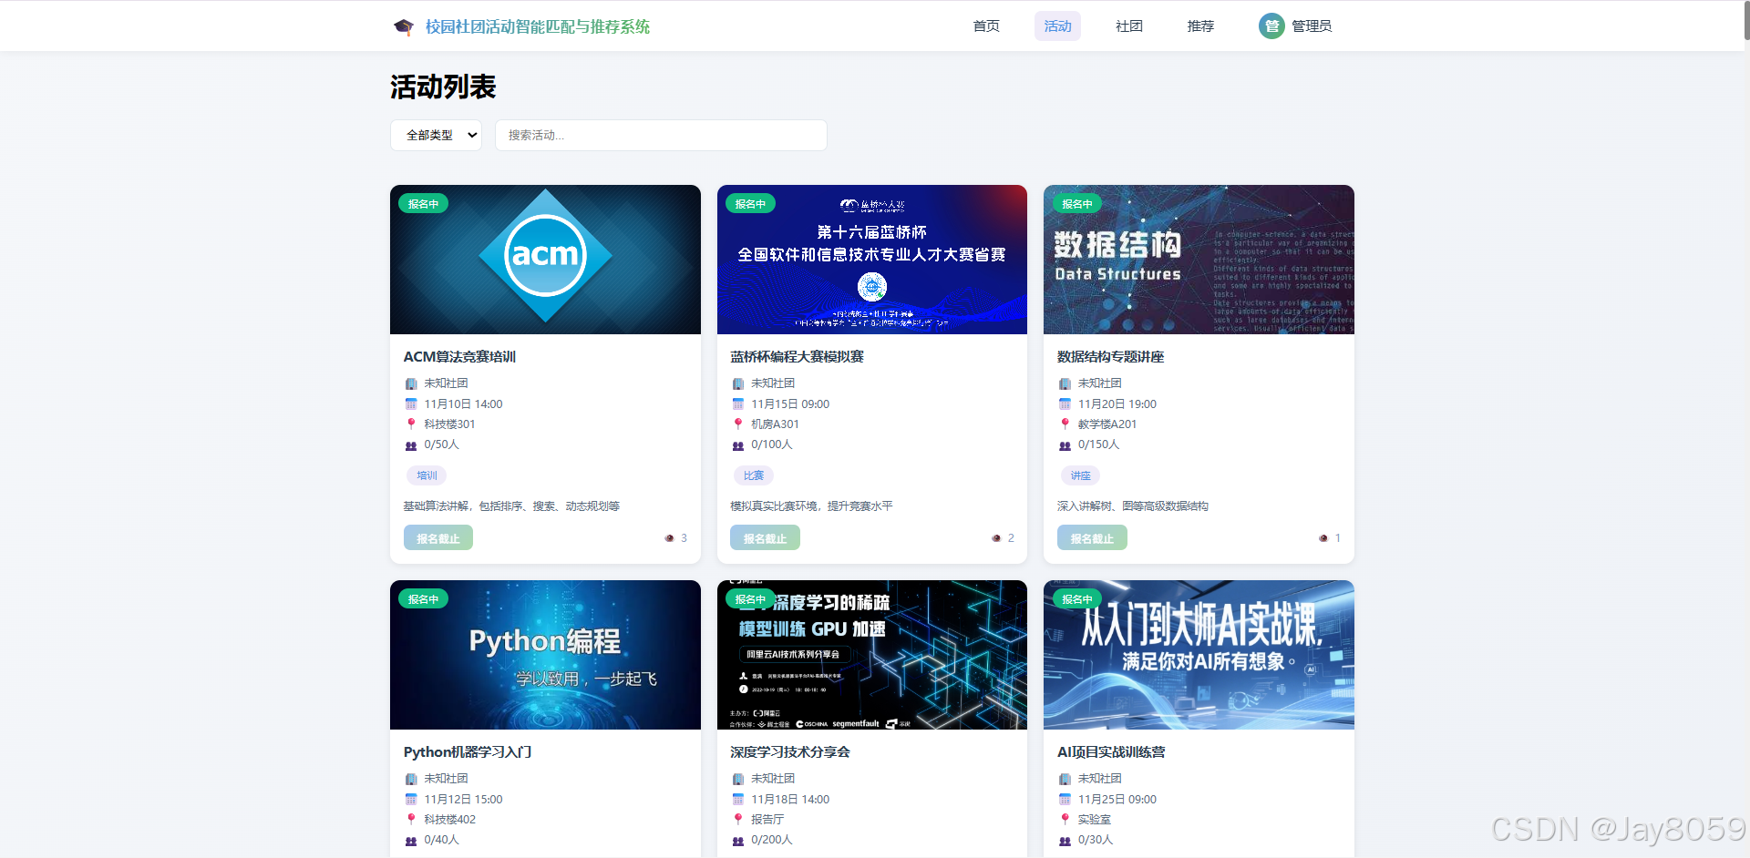Click the views eye icon on 蓝桥杯 card
The image size is (1750, 858).
[996, 538]
